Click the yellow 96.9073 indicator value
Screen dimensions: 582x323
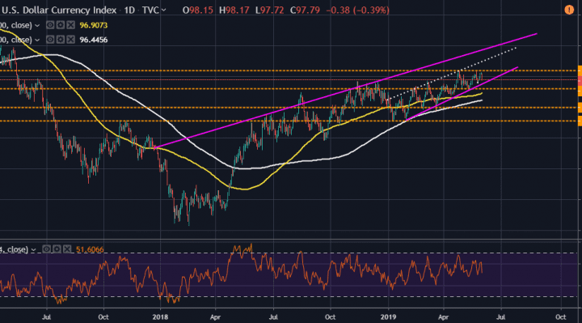(94, 25)
